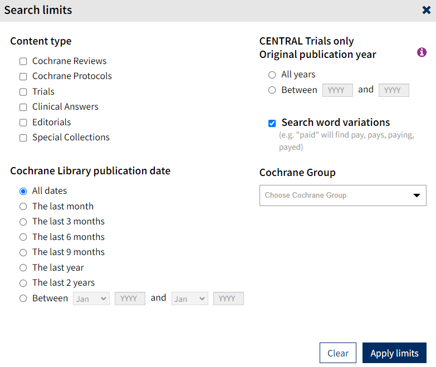This screenshot has width=436, height=367.
Task: Choose The last year option
Action: pyautogui.click(x=23, y=268)
